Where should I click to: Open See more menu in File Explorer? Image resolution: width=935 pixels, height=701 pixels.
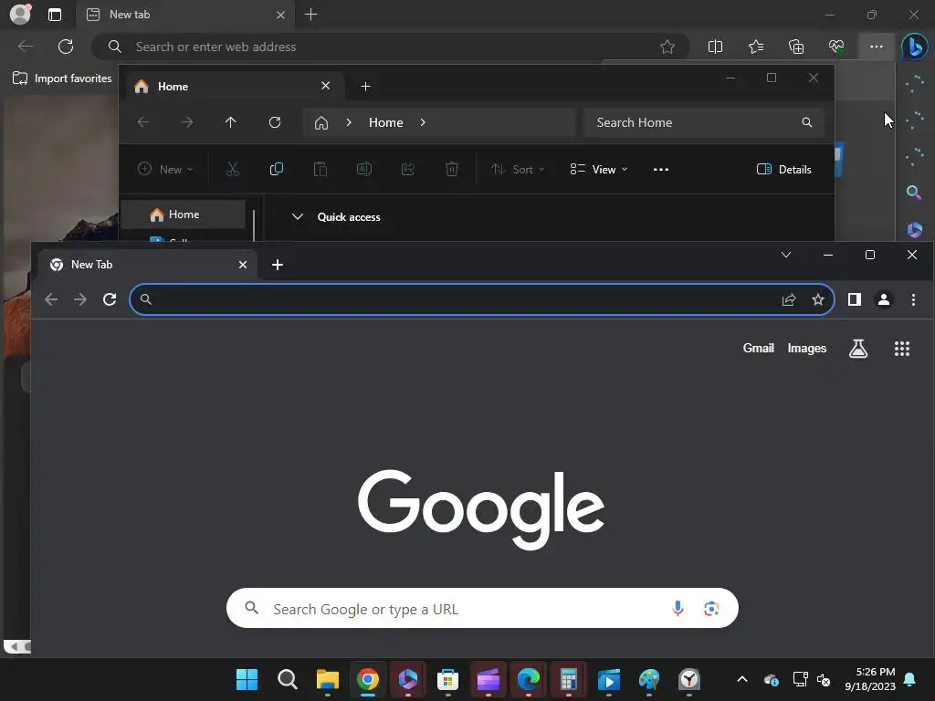coord(661,169)
